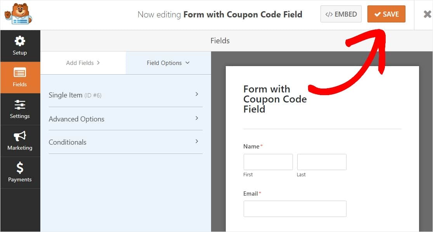Click the Email input field
The image size is (433, 232).
[295, 209]
